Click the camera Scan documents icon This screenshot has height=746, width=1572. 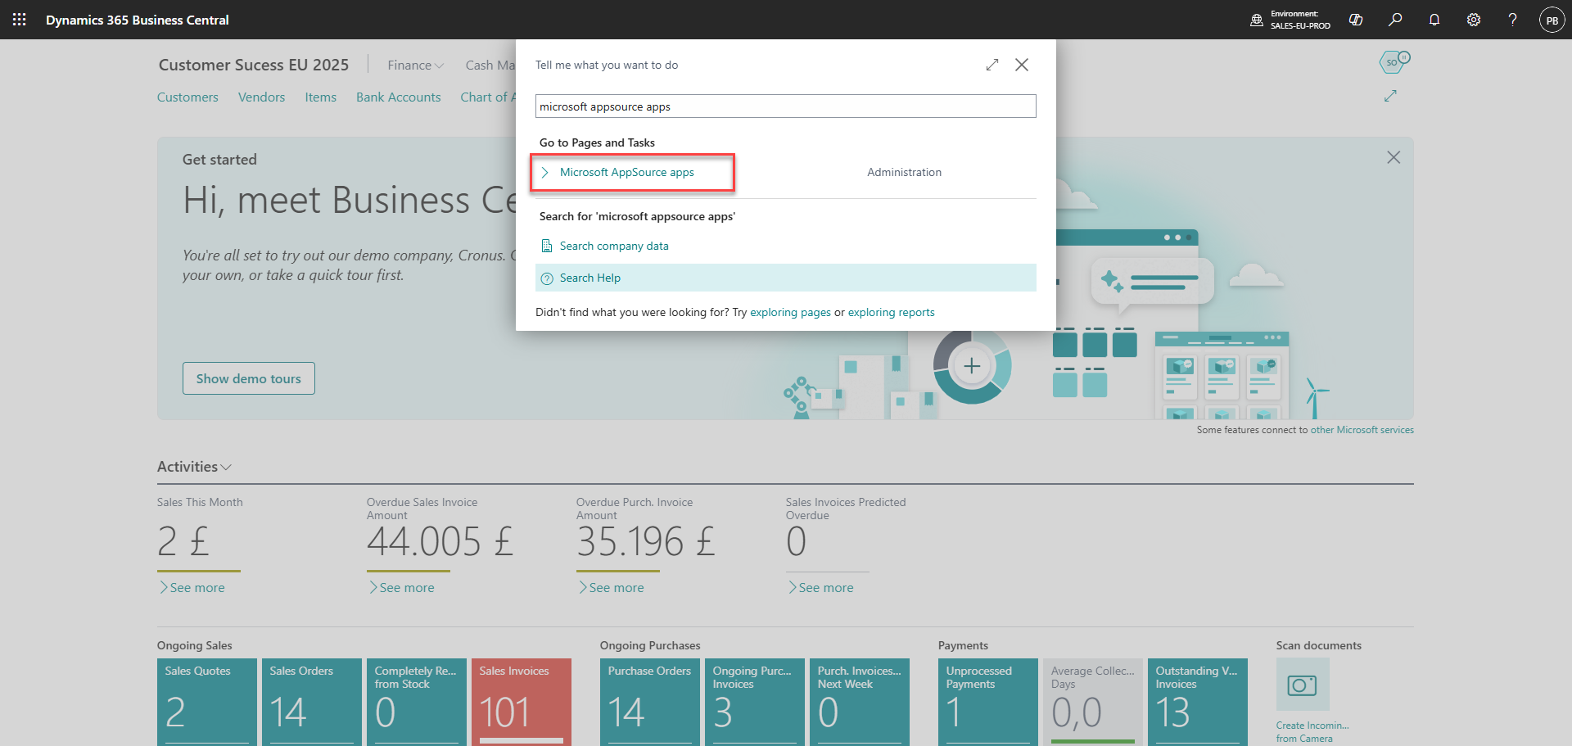coord(1303,685)
